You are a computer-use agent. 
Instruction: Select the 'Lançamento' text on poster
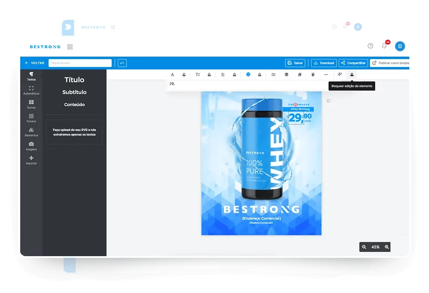tap(299, 104)
